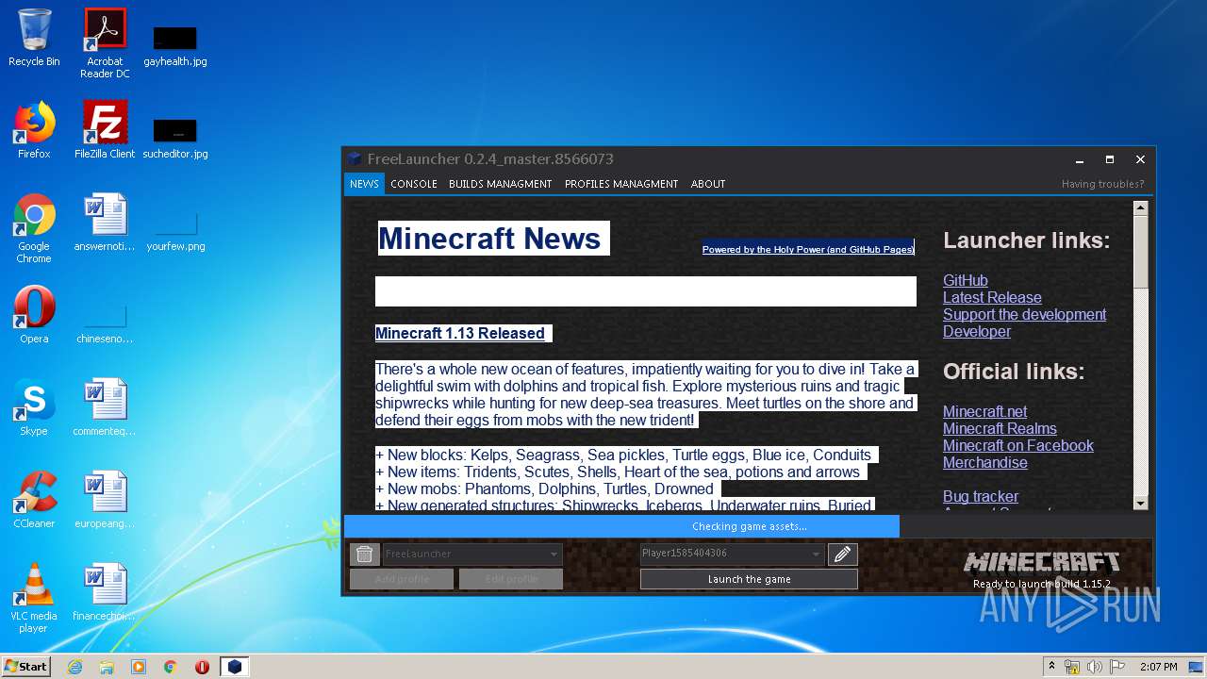Click the news scrollbar up arrow
Viewport: 1207px width, 679px height.
(x=1140, y=207)
